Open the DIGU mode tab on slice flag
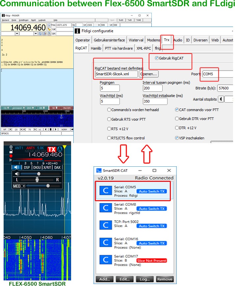This screenshot has height=286, width=235. [37, 167]
